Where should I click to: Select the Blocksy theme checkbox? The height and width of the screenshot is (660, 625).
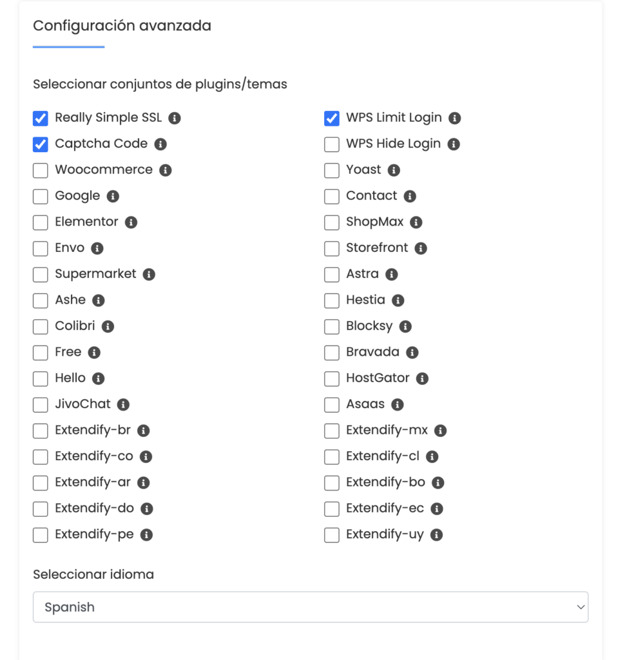click(x=332, y=327)
